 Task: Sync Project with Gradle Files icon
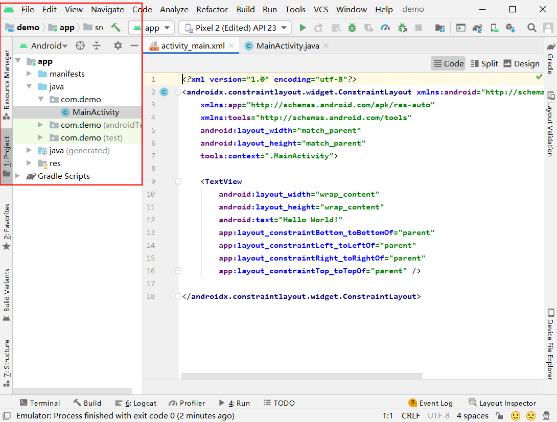[477, 28]
